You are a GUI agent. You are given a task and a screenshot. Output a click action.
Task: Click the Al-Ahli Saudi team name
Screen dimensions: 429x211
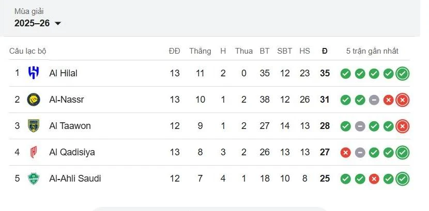75,178
